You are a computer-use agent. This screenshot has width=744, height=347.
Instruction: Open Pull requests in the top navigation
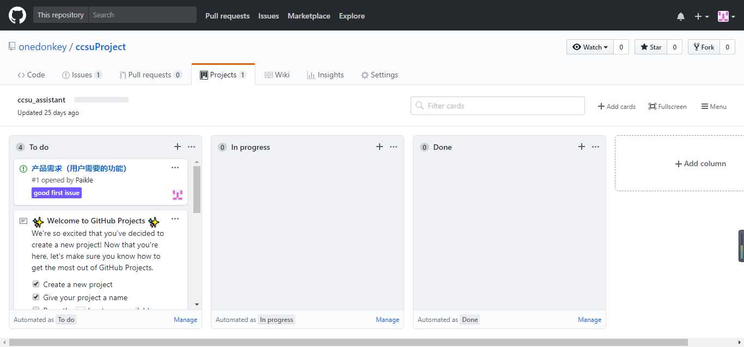[x=228, y=16]
